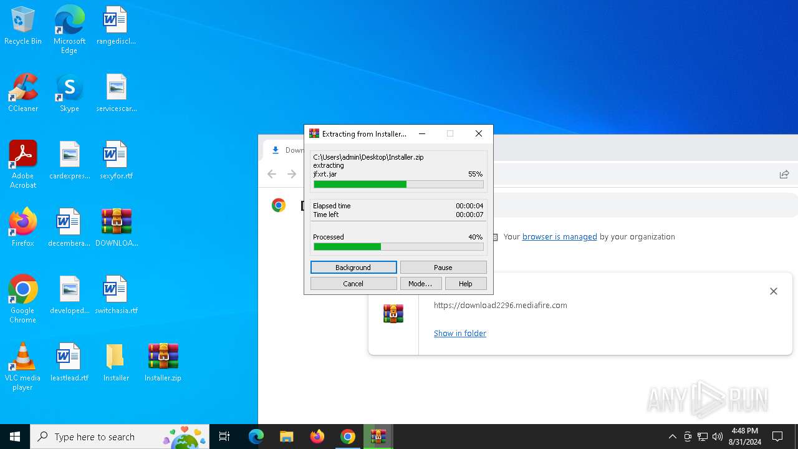798x449 pixels.
Task: Switch to WinRAR from the taskbar
Action: click(378, 437)
